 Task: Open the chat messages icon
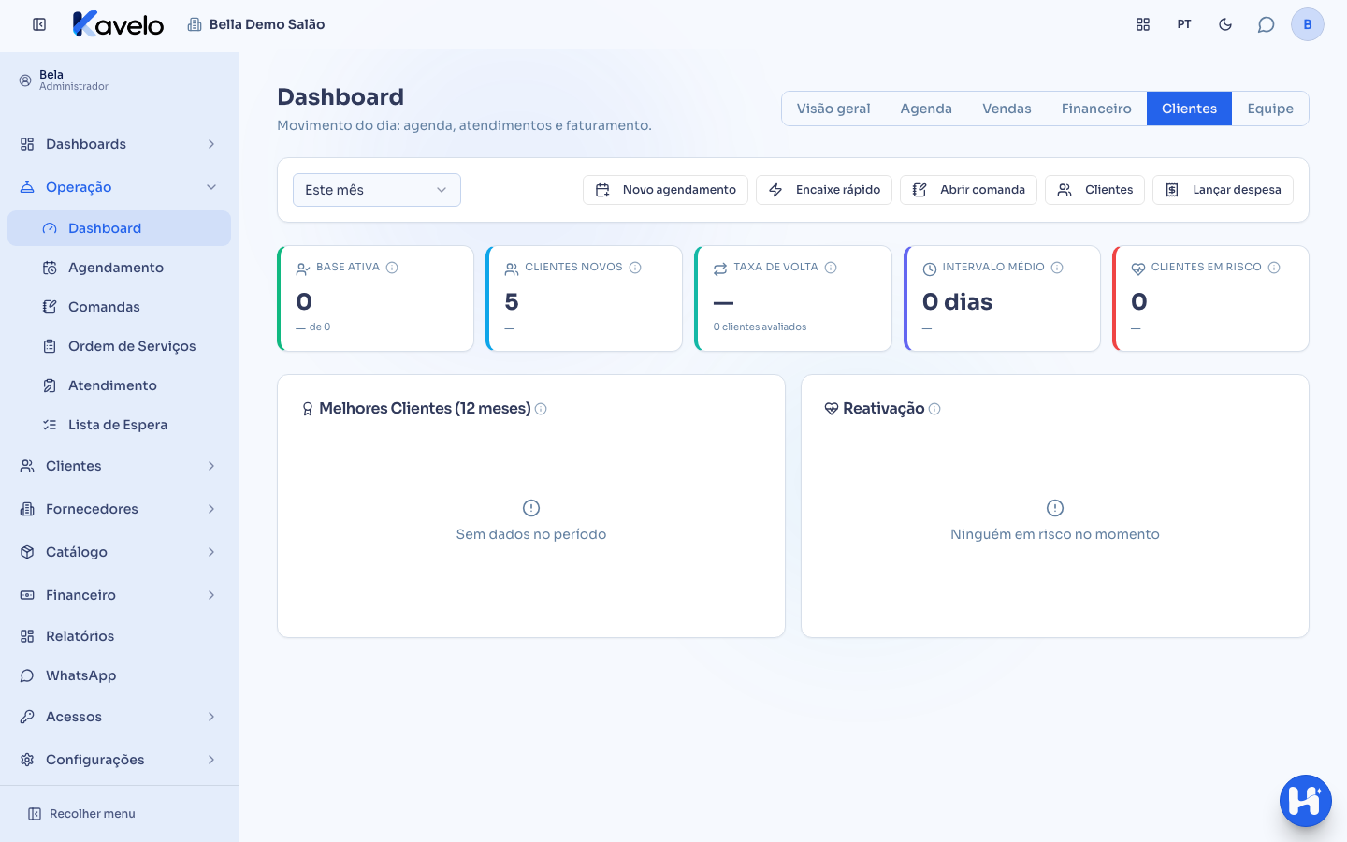point(1267,24)
